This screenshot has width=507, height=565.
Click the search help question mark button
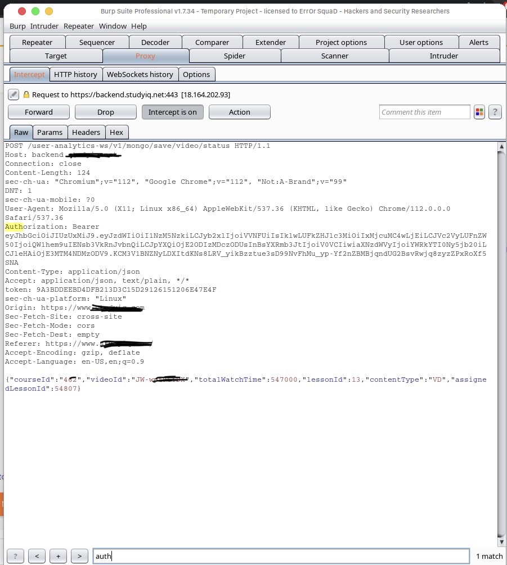coord(15,556)
